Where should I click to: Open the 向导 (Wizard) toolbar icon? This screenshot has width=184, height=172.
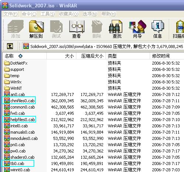[x=138, y=27]
